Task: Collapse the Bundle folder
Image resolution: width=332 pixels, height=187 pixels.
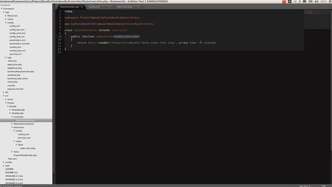Action: pos(8,106)
